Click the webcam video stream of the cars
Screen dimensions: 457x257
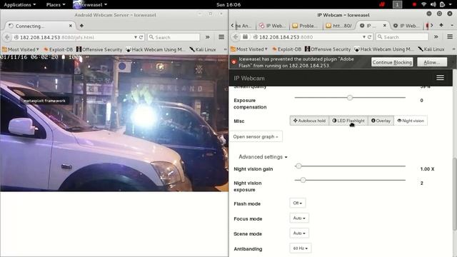(114, 123)
